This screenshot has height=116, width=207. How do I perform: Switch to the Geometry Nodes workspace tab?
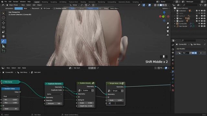[124, 2]
